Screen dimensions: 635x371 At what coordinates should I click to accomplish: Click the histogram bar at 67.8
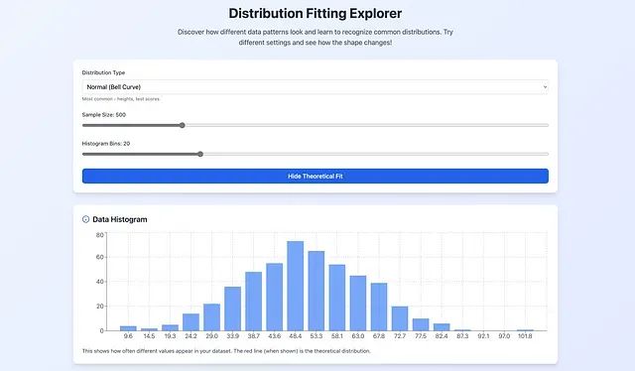click(379, 307)
